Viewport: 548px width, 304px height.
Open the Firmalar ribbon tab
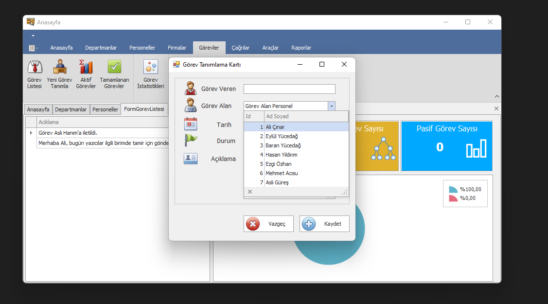click(177, 48)
